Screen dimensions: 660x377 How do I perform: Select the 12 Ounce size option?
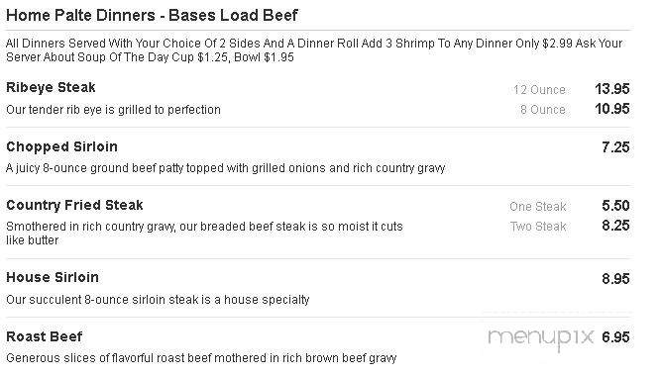tap(539, 89)
